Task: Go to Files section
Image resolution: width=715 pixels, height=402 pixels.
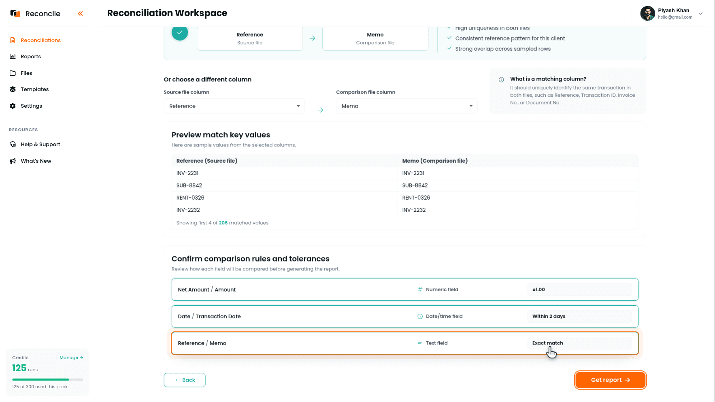Action: coord(26,73)
